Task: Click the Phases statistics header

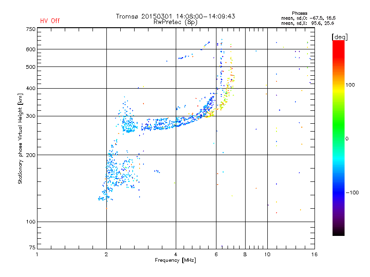Action: (299, 13)
